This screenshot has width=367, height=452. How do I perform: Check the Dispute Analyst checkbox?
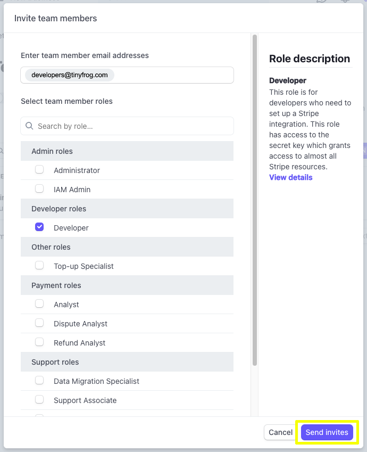point(39,323)
